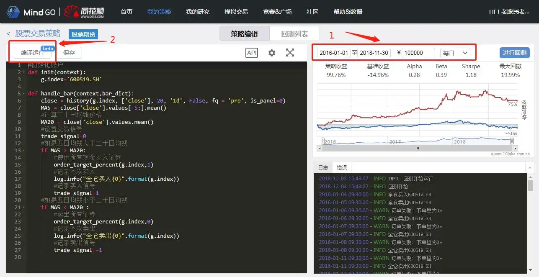The width and height of the screenshot is (539, 277).
Task: Click the back arrow beside 股票交易策略
Action: [x=9, y=33]
